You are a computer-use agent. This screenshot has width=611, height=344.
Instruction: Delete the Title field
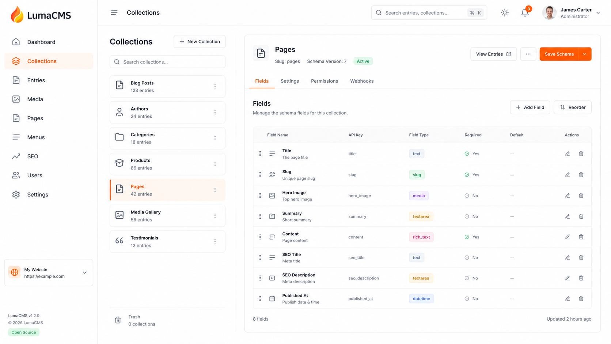pos(581,154)
